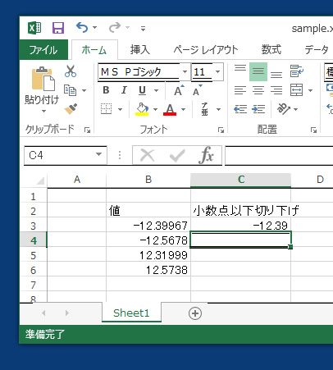Open the font name dropdown

pyautogui.click(x=185, y=72)
